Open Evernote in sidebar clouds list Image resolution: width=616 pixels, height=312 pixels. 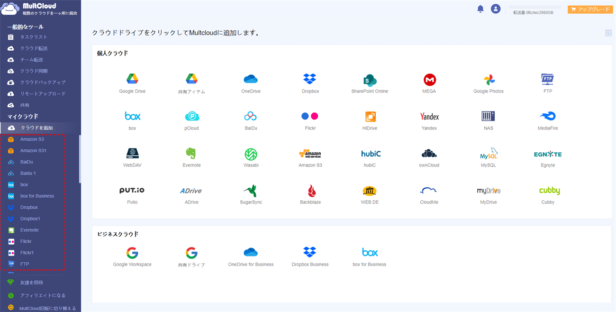pyautogui.click(x=29, y=230)
